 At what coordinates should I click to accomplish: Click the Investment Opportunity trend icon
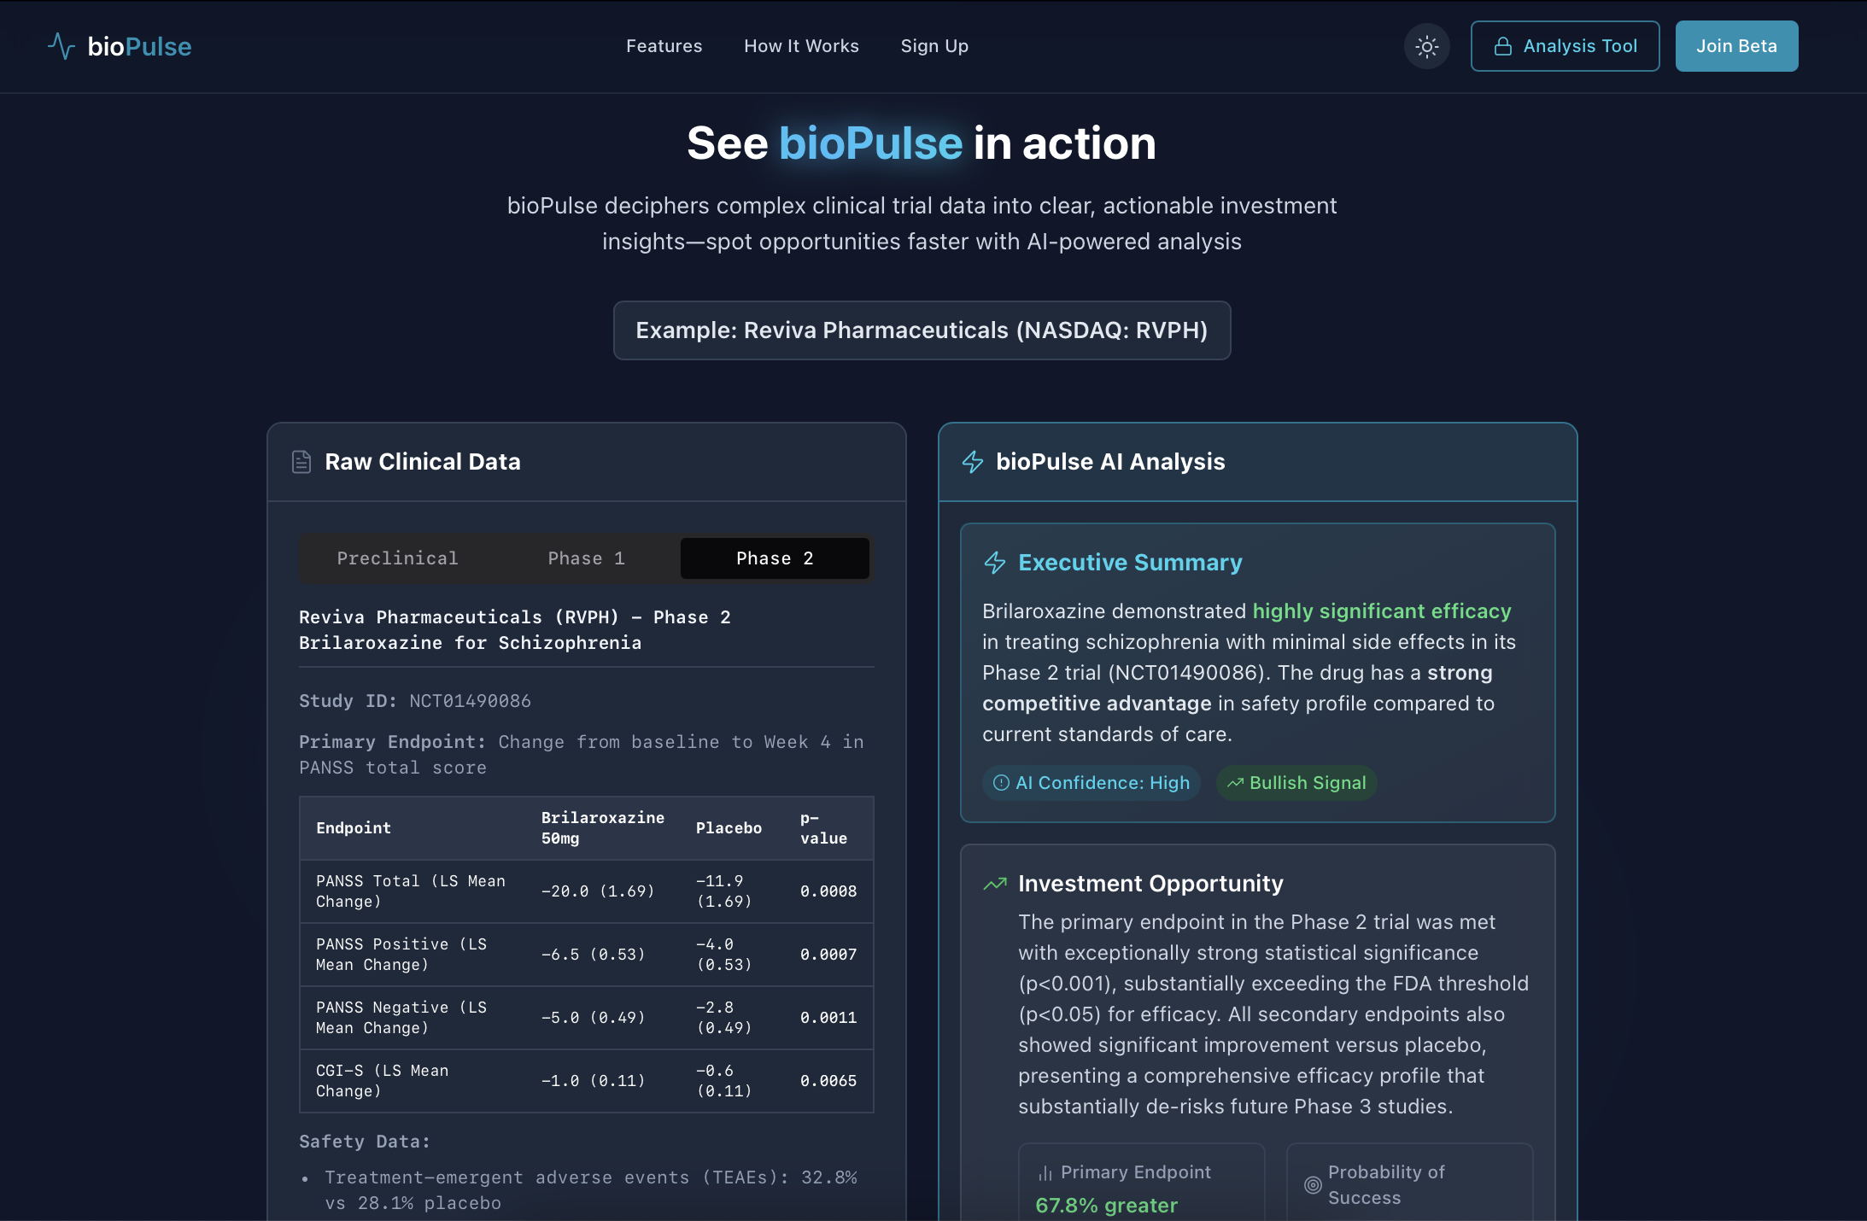pos(995,884)
